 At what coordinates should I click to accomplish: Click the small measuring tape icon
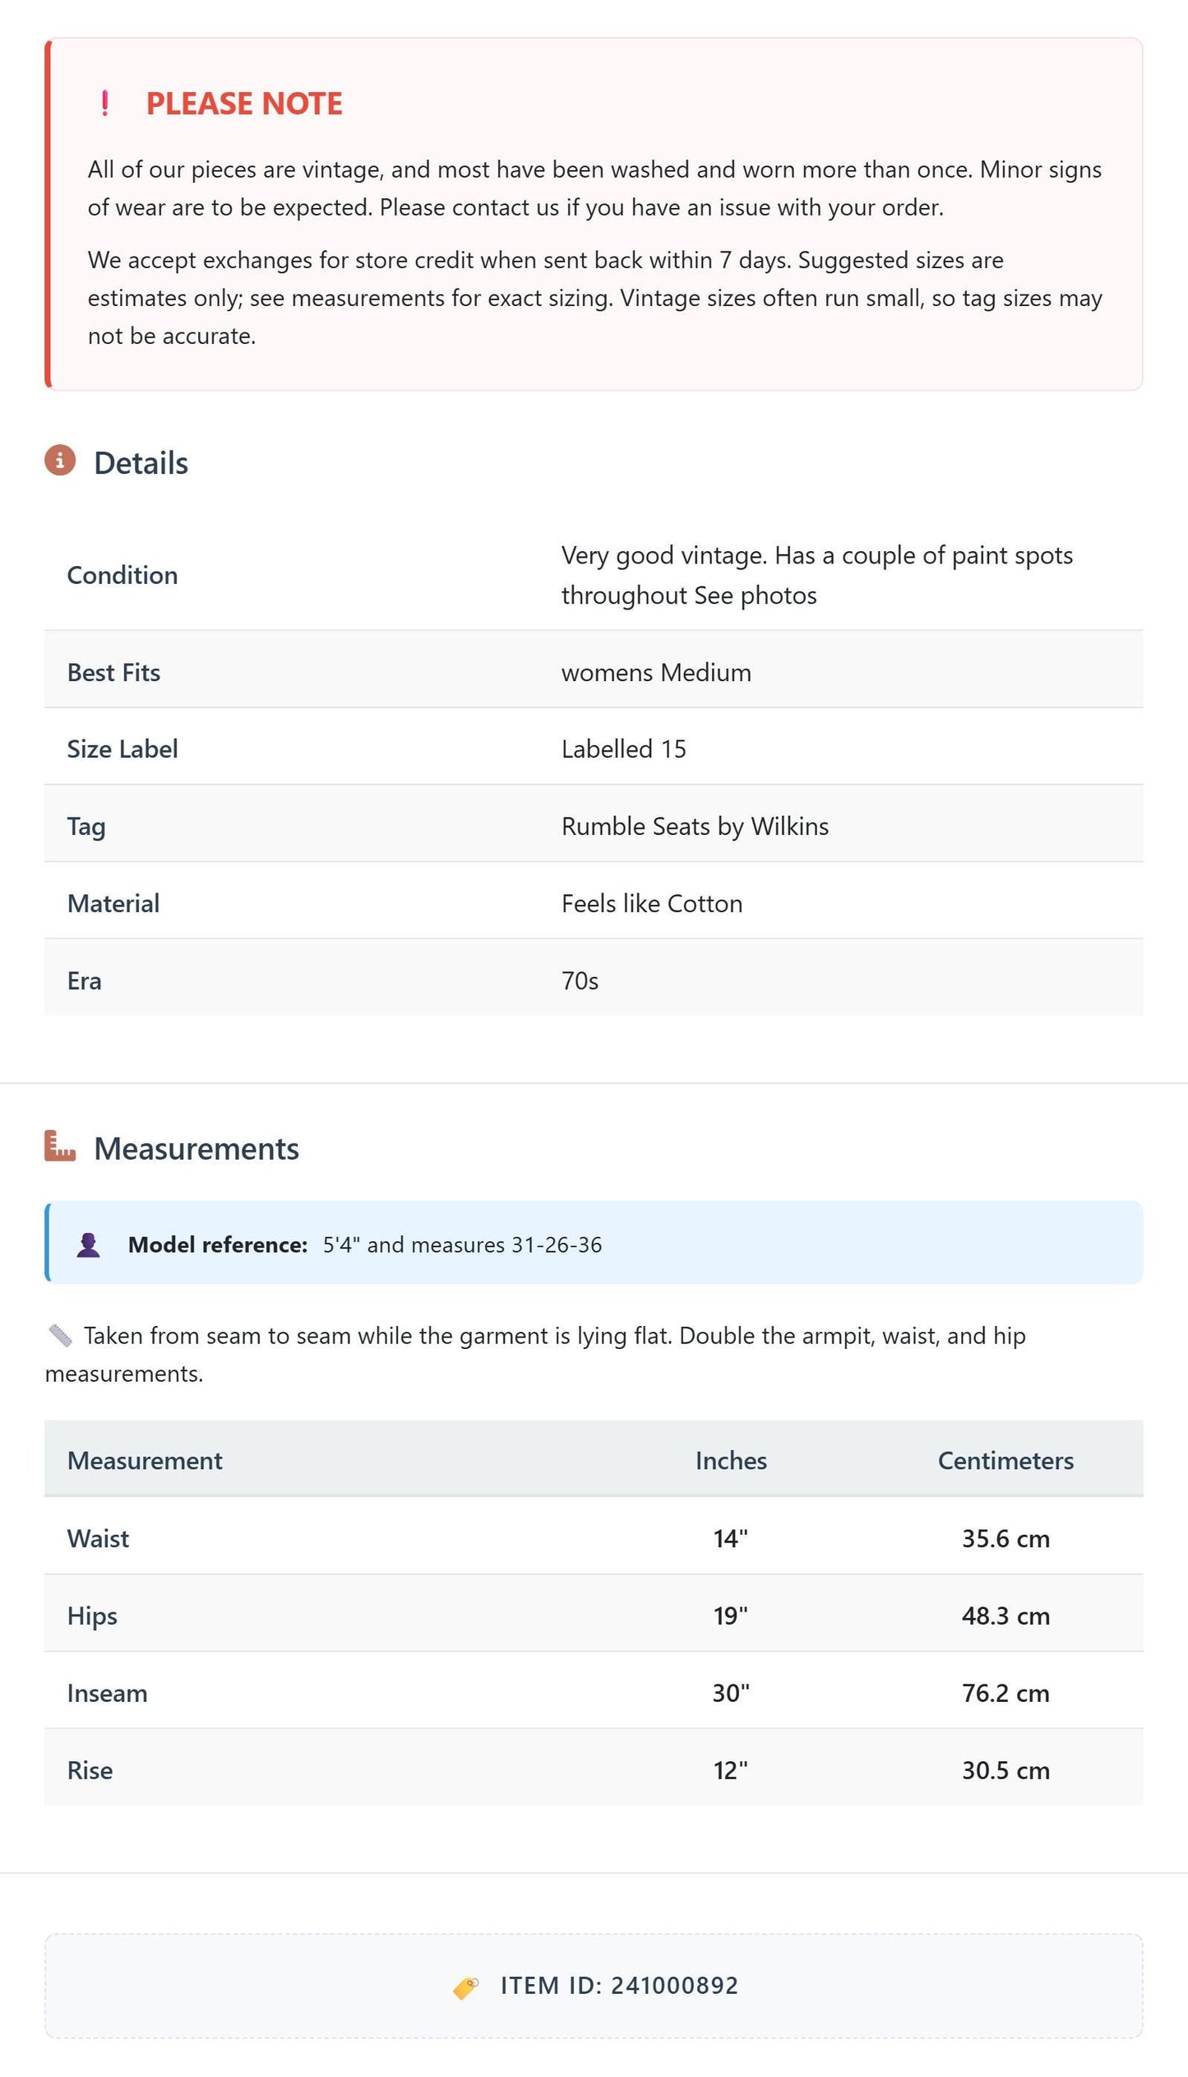[61, 1336]
